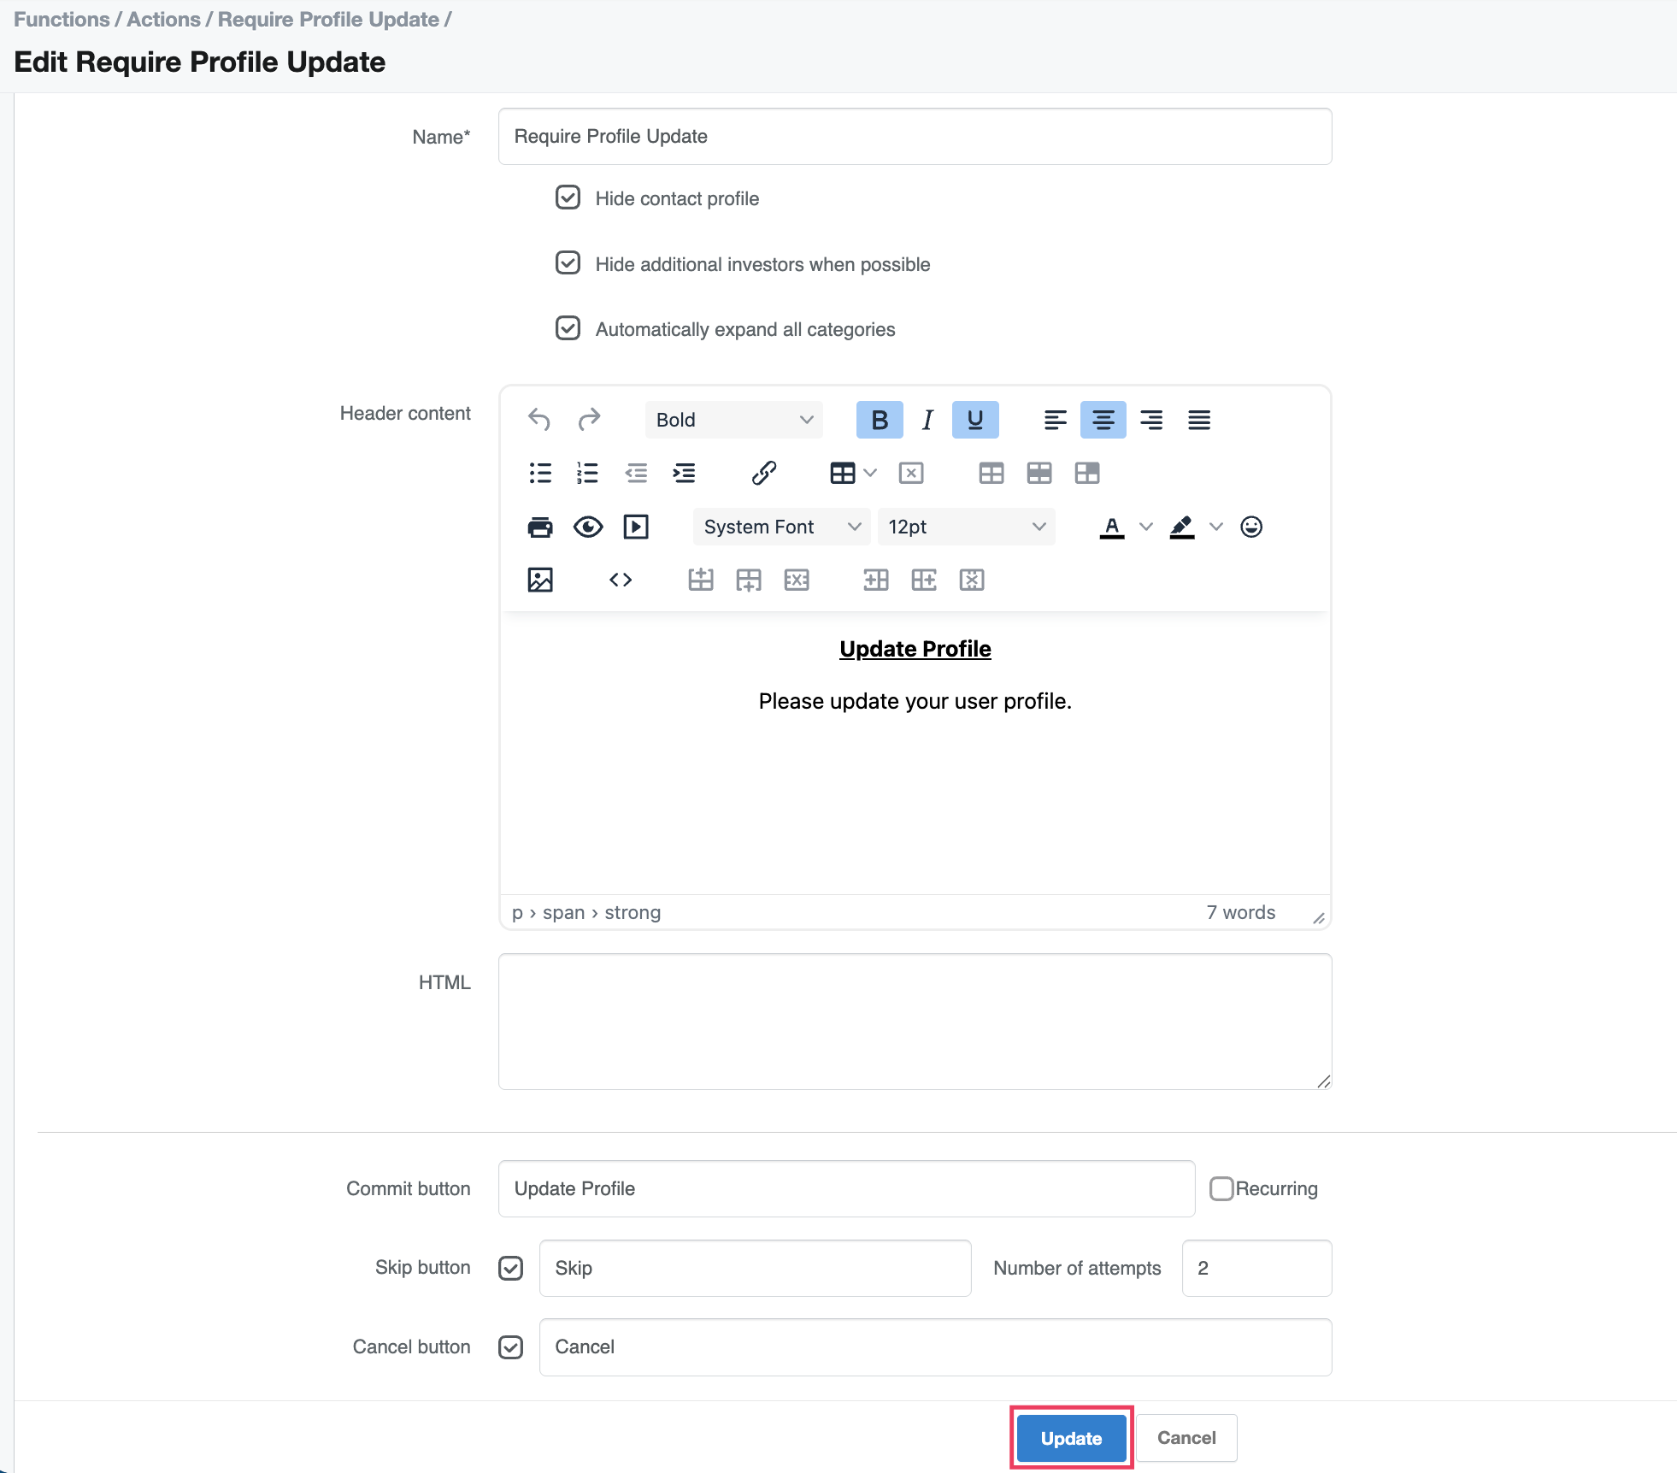Click the print icon
1677x1473 pixels.
[540, 527]
